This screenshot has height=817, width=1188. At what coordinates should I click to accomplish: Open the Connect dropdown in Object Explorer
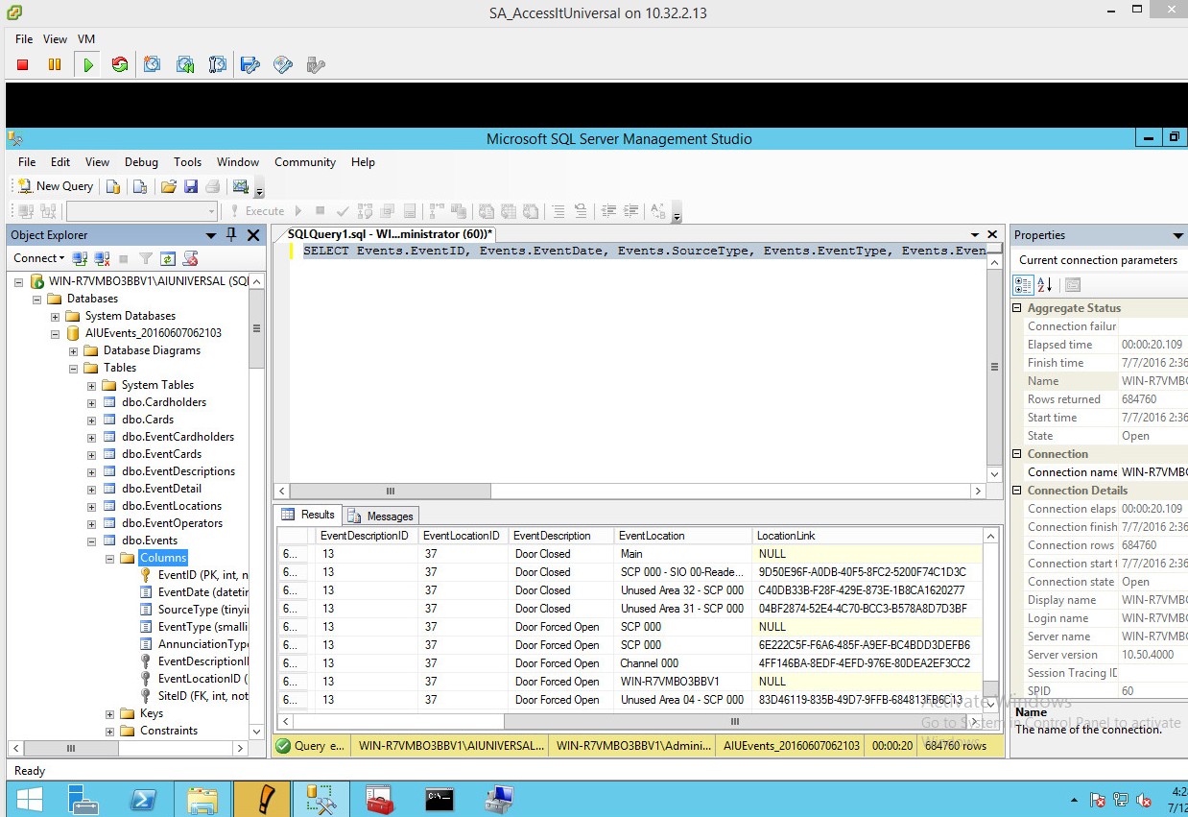pyautogui.click(x=39, y=258)
